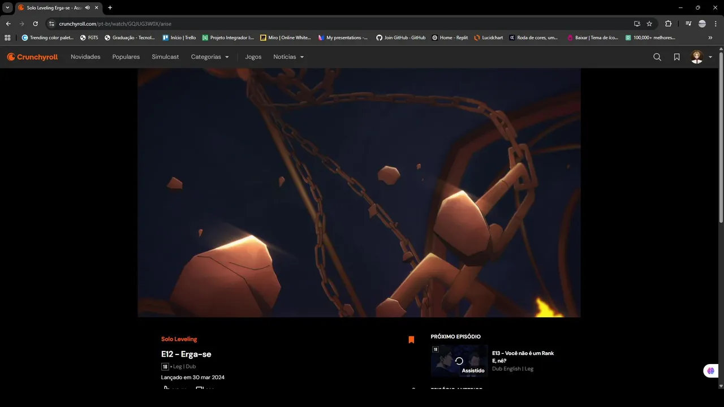The image size is (724, 407).
Task: Click the video player area
Action: (x=359, y=193)
